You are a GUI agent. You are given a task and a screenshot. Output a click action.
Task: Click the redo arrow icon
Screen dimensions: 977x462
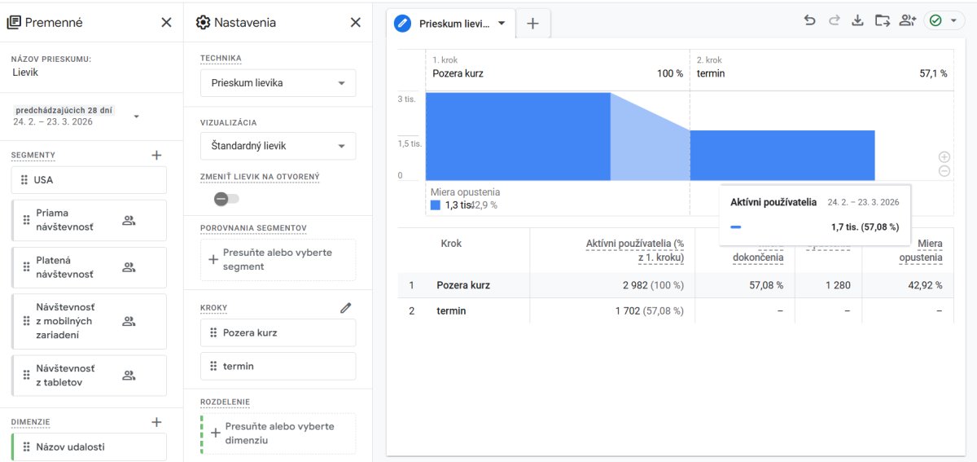tap(834, 21)
